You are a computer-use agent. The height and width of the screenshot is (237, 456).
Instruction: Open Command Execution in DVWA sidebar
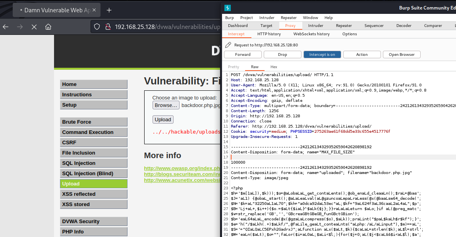click(x=94, y=132)
